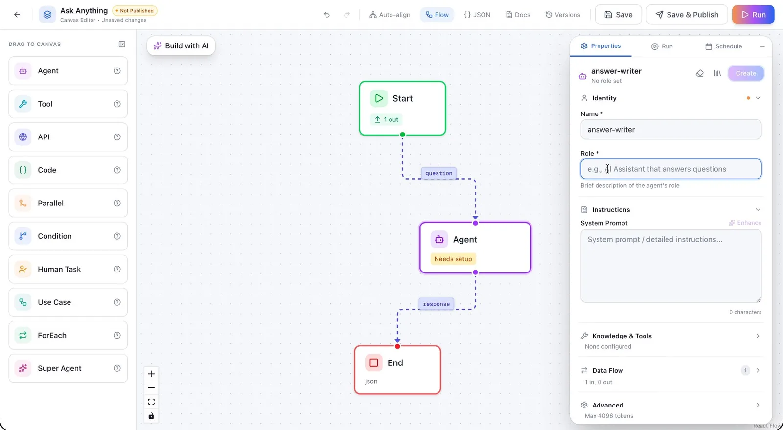Open help for the Super Agent component
This screenshot has width=783, height=430.
pos(117,368)
